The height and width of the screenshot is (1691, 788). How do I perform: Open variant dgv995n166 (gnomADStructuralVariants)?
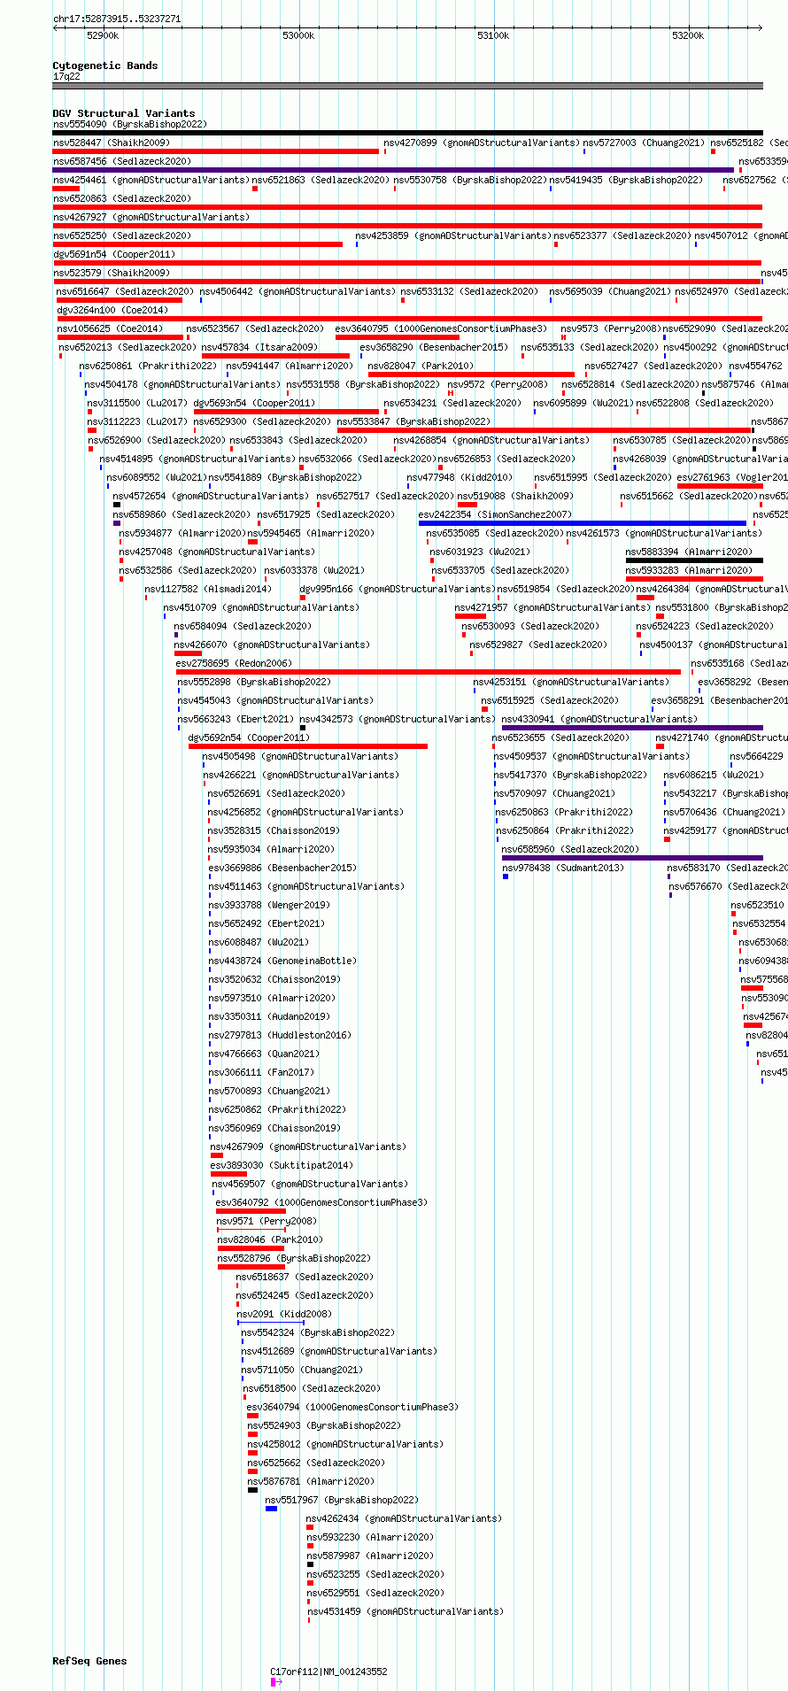click(x=397, y=589)
